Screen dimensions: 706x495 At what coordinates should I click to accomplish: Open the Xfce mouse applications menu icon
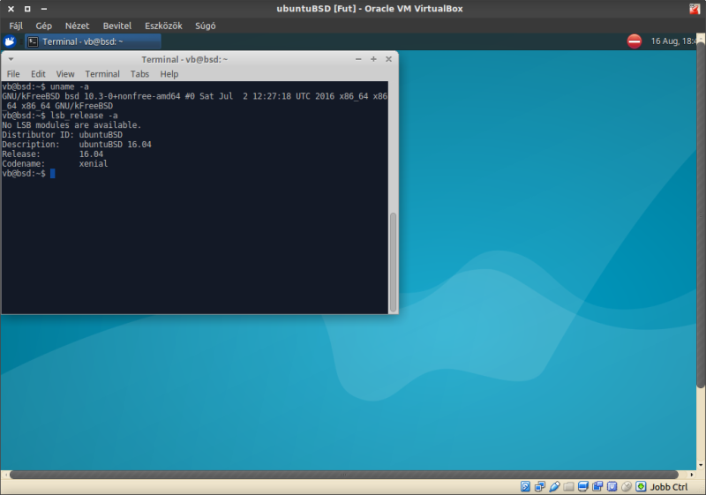(x=10, y=41)
